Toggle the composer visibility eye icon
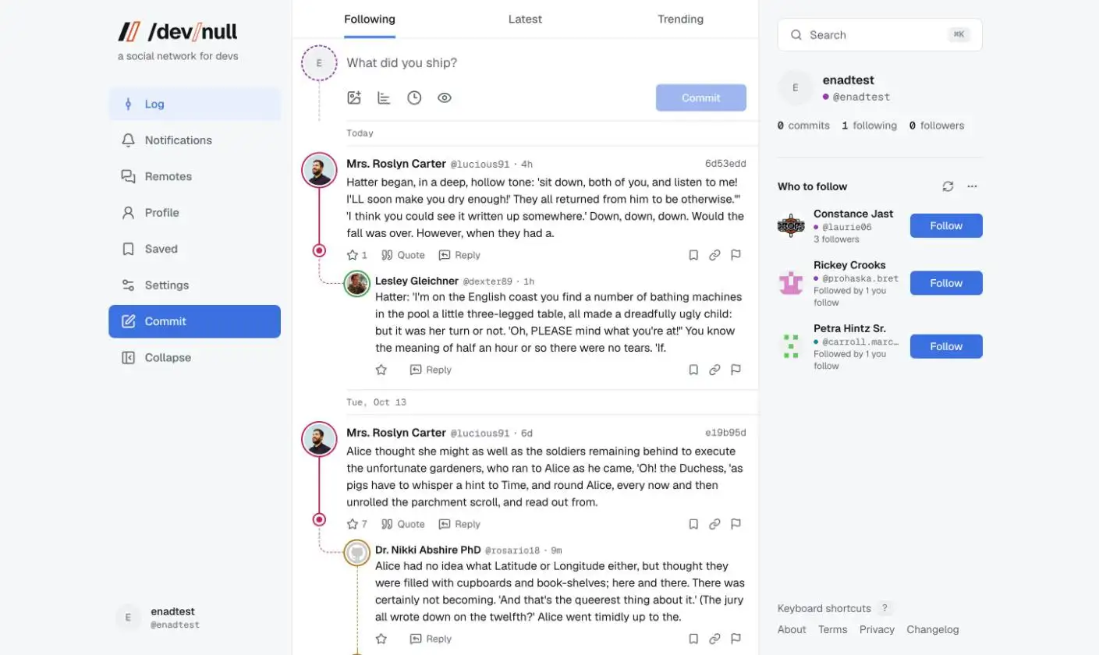The image size is (1099, 655). (445, 97)
